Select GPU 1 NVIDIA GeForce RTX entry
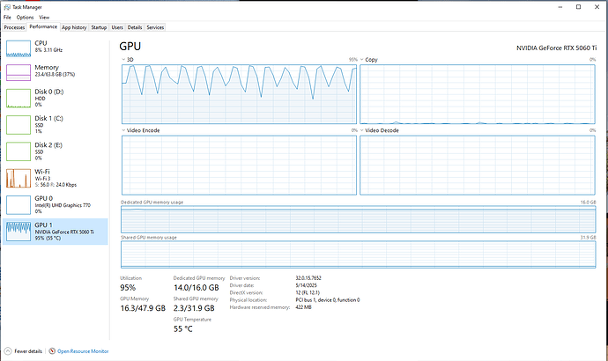This screenshot has height=361, width=608. 55,232
